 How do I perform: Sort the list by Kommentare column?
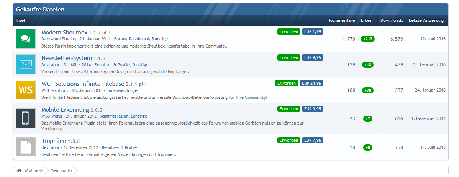click(x=342, y=20)
